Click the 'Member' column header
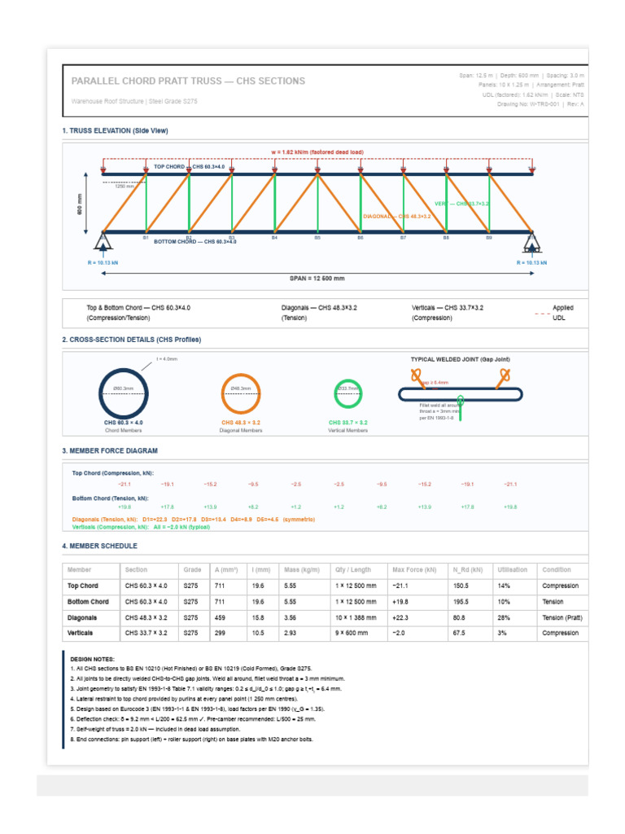Viewport: 625px width, 834px height. point(79,569)
